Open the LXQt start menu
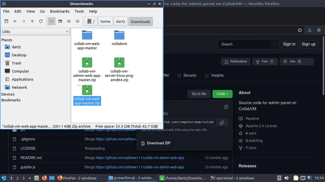Image resolution: width=325 pixels, height=182 pixels. (4, 178)
